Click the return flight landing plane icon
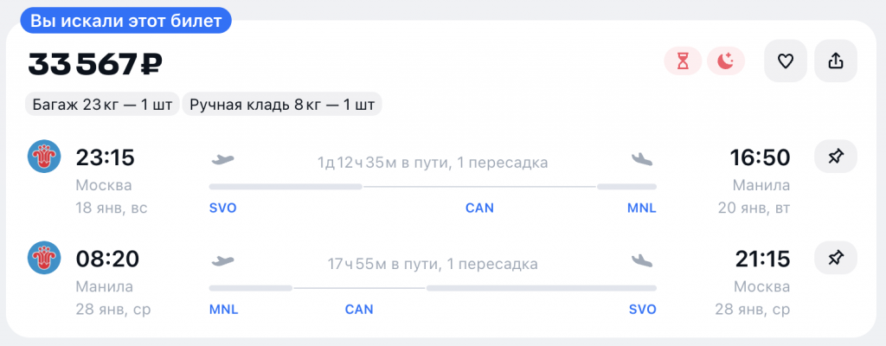This screenshot has height=346, width=886. [x=642, y=260]
